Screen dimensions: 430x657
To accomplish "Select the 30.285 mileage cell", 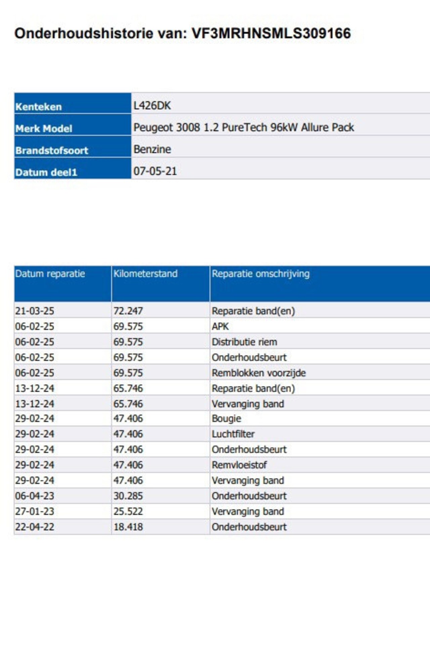I will (128, 496).
